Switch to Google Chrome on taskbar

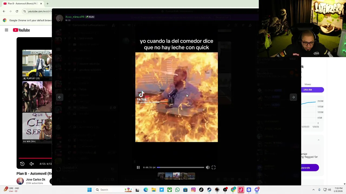(233, 190)
